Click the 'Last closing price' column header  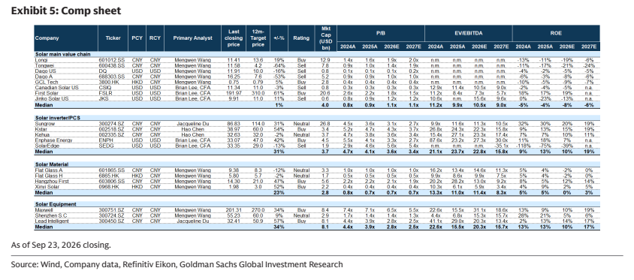coord(234,38)
